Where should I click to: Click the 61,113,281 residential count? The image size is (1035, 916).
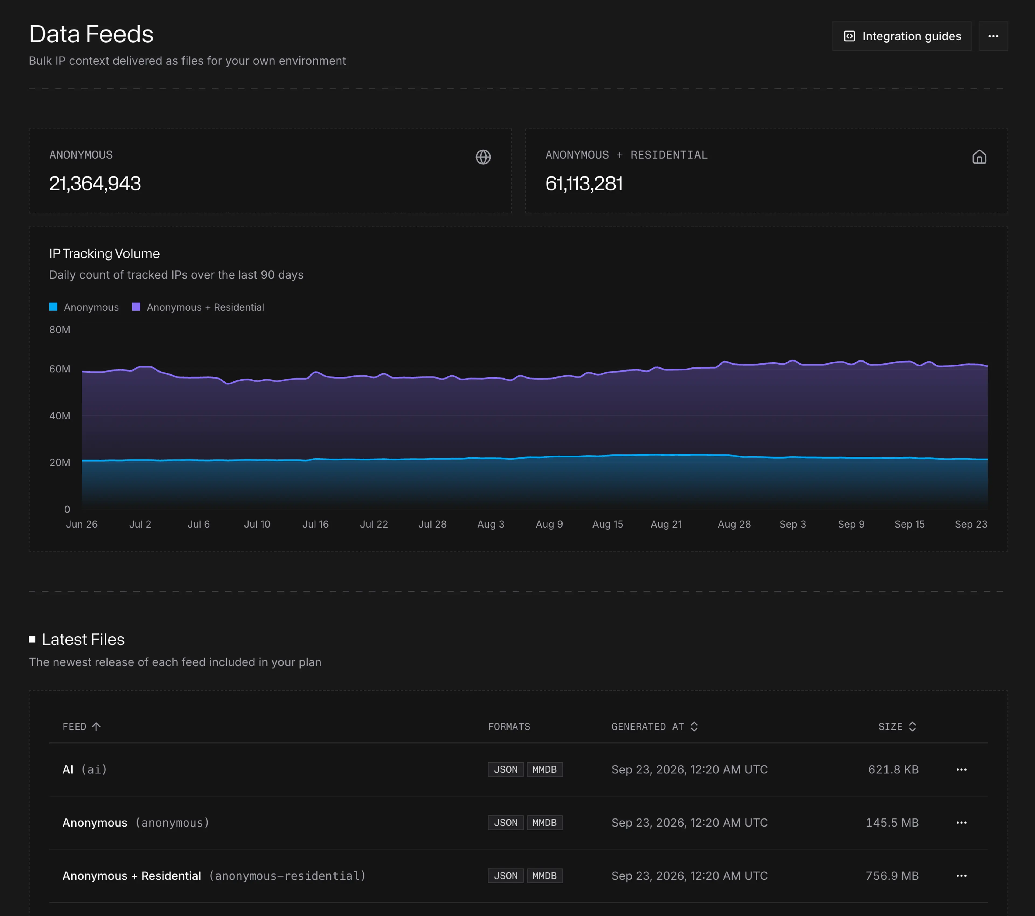(x=584, y=183)
